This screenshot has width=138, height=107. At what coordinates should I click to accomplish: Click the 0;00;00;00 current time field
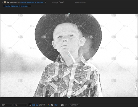pyautogui.click(x=75, y=105)
